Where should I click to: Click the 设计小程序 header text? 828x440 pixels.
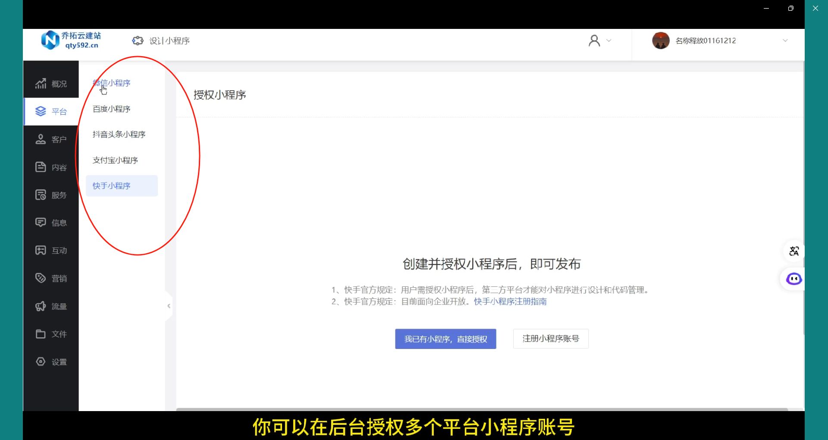[x=169, y=41]
